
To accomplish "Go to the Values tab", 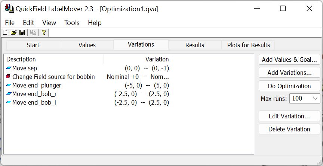I will point(87,45).
